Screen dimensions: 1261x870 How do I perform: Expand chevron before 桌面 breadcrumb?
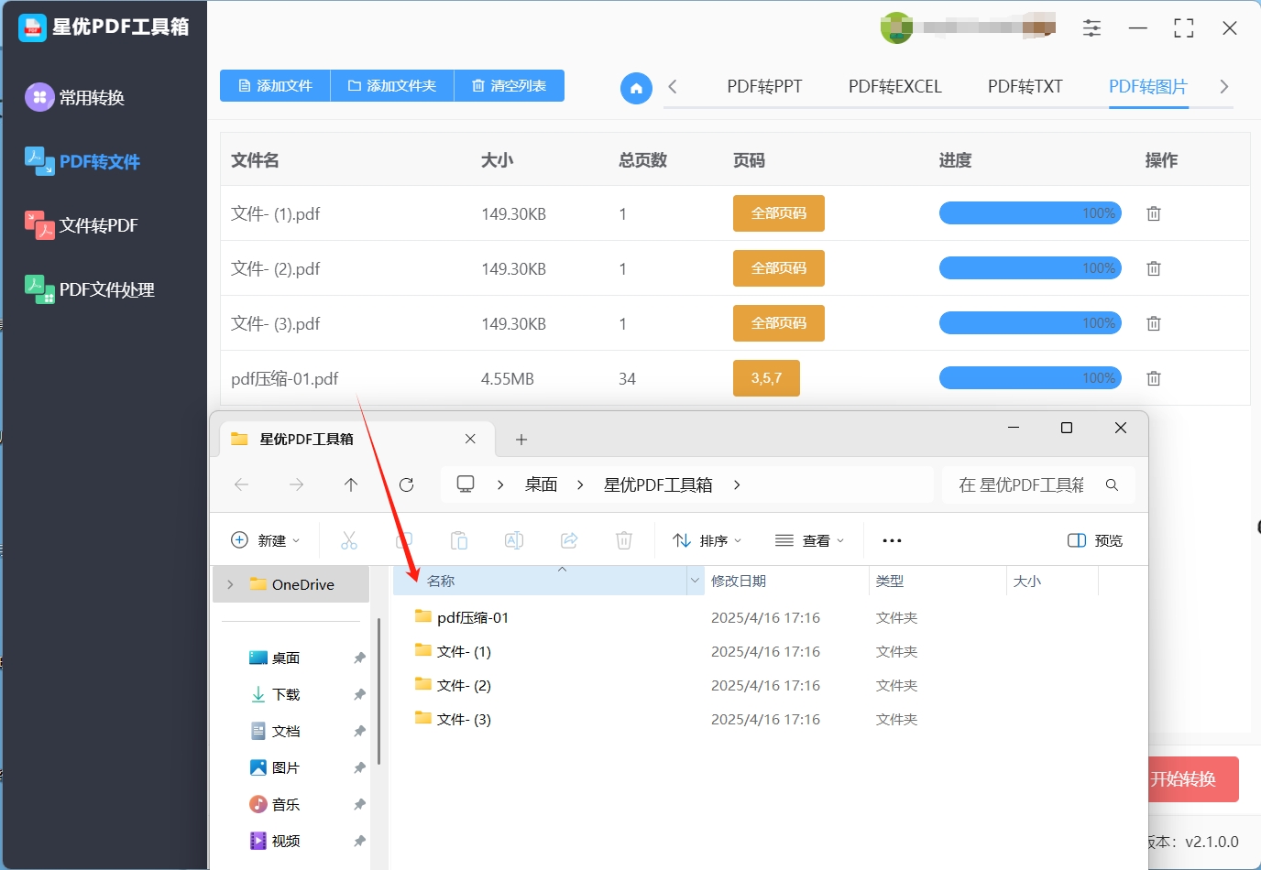click(500, 484)
